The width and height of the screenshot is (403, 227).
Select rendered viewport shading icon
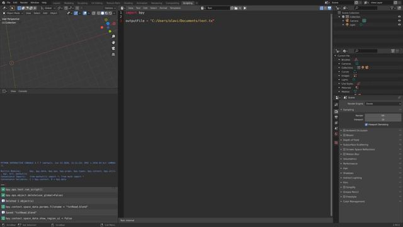click(110, 13)
